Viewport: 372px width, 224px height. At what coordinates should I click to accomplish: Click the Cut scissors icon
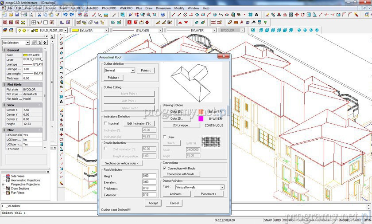coord(39,15)
